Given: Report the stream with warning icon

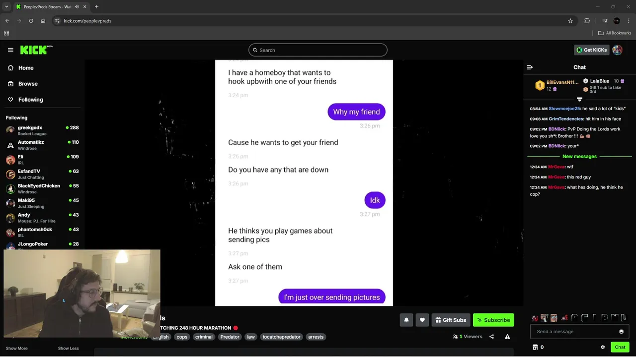Looking at the screenshot, I should 507,337.
